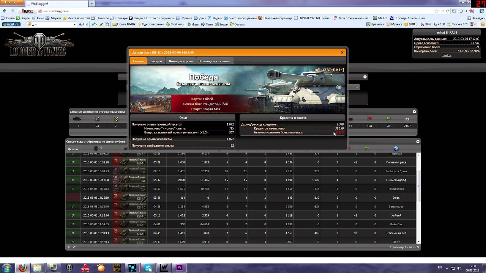
Task: Click the Мой мир toolbar shortcut
Action: pos(175,24)
